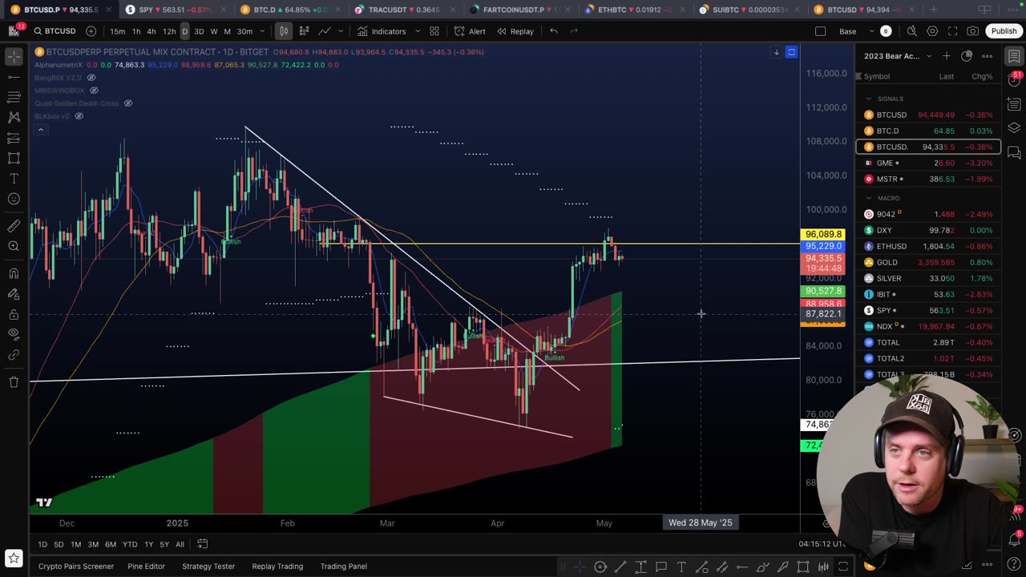The height and width of the screenshot is (577, 1026).
Task: Open the favorites star toolbar icon
Action: point(14,557)
